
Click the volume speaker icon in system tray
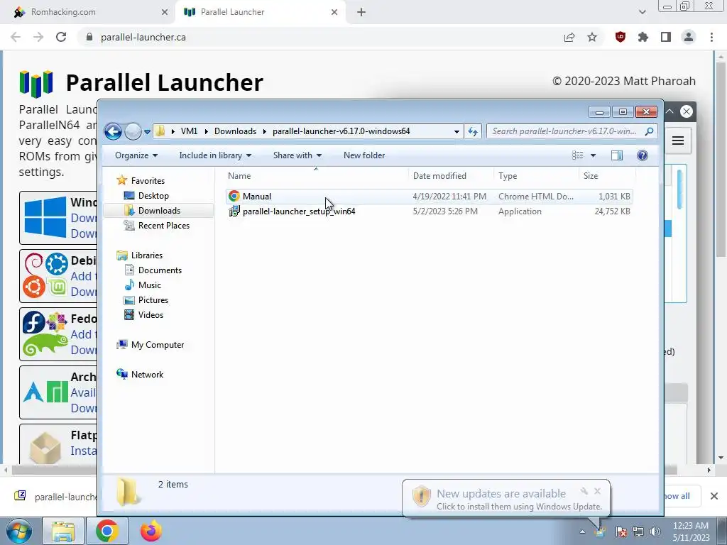point(655,532)
